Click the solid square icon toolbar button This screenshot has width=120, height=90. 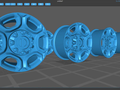(41, 4)
